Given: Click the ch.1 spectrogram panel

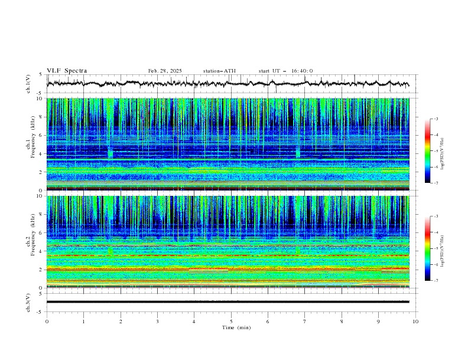Looking at the screenshot, I should coord(228,144).
